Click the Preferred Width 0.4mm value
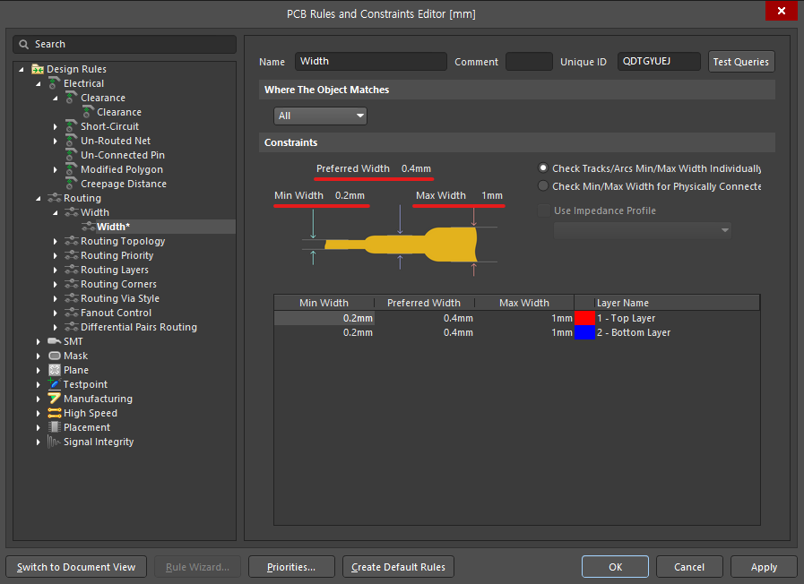 416,168
